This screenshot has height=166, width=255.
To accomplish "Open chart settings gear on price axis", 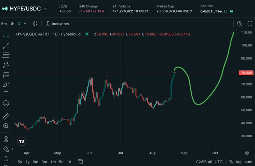I will click(x=247, y=153).
